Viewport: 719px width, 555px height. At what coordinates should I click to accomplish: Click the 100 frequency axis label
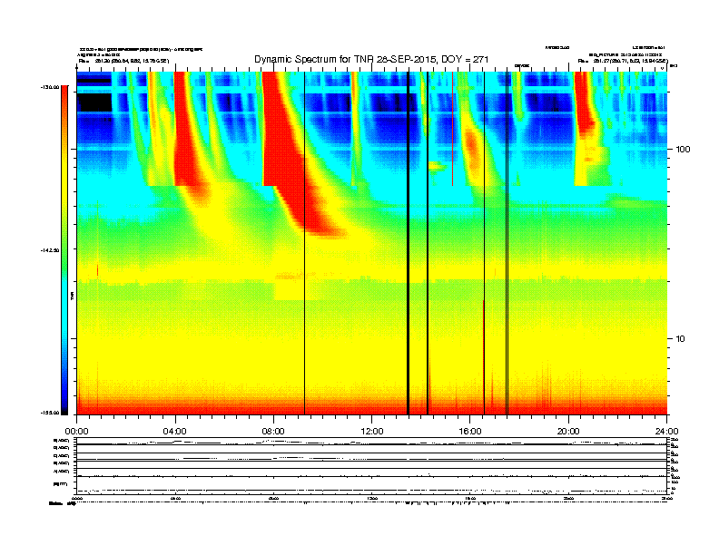[683, 150]
